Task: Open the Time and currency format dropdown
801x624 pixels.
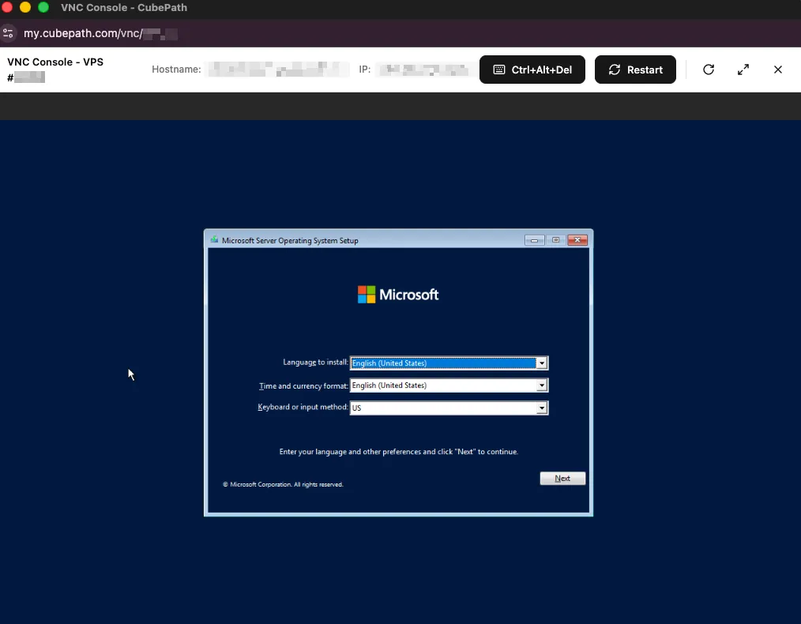Action: point(543,385)
